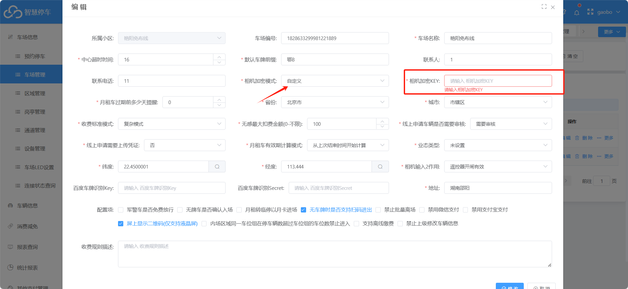Click the 修改 submit button
The width and height of the screenshot is (628, 289).
pos(510,286)
